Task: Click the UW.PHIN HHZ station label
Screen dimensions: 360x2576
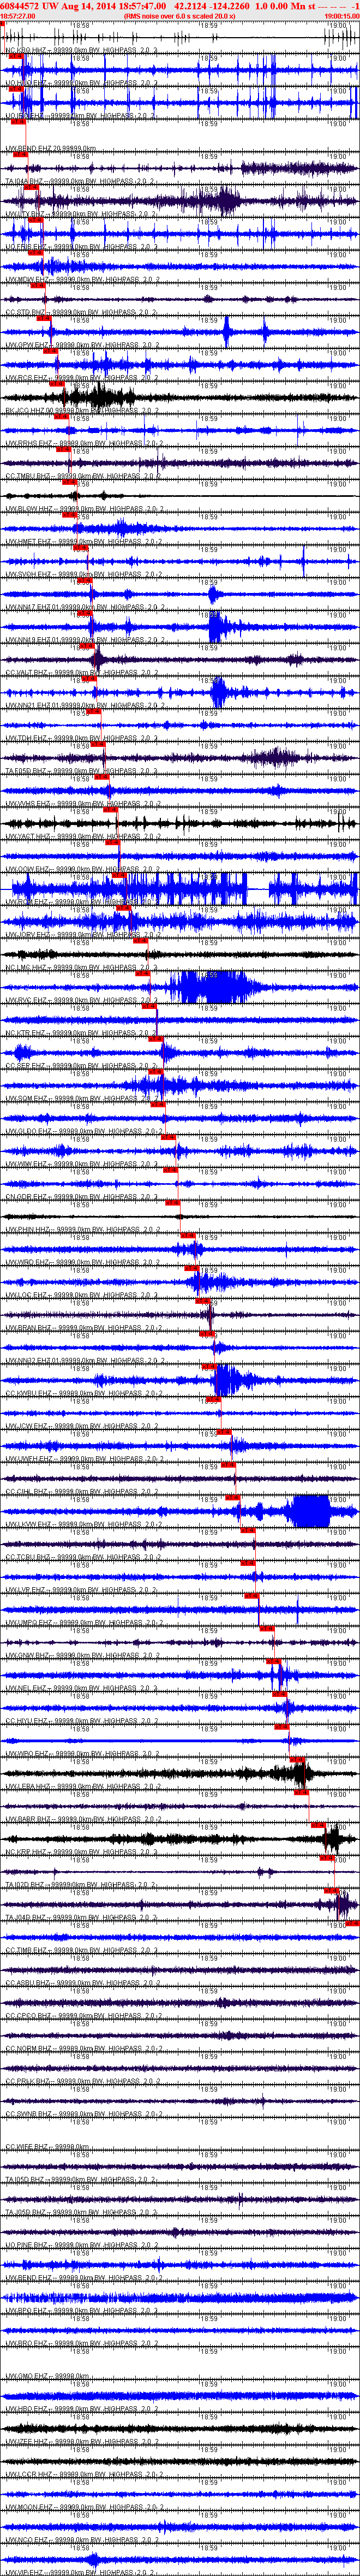Action: click(82, 1228)
